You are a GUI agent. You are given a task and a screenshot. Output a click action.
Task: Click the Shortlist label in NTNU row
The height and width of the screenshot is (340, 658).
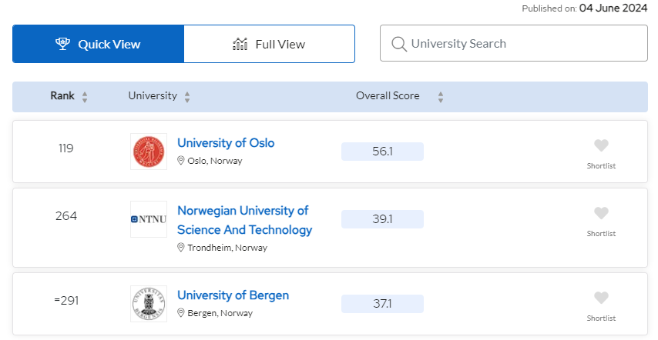tap(601, 234)
